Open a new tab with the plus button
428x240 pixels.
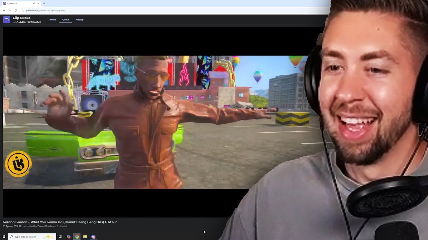44,3
